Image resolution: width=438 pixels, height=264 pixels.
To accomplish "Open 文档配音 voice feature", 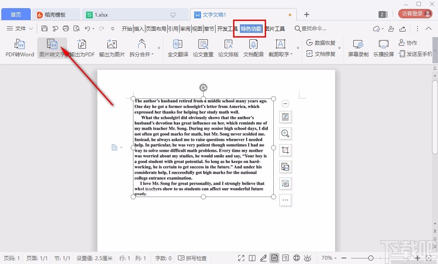I will click(x=253, y=47).
